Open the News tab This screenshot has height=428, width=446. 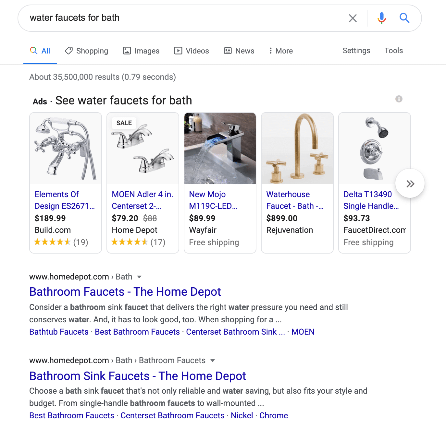(239, 51)
